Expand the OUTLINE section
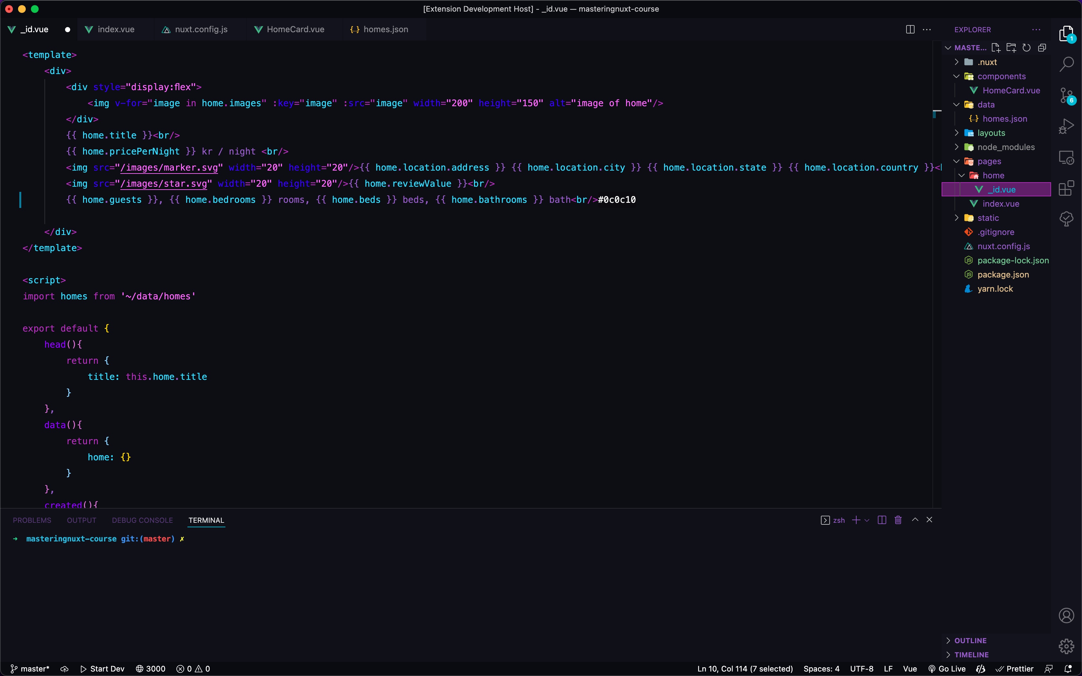 point(970,640)
